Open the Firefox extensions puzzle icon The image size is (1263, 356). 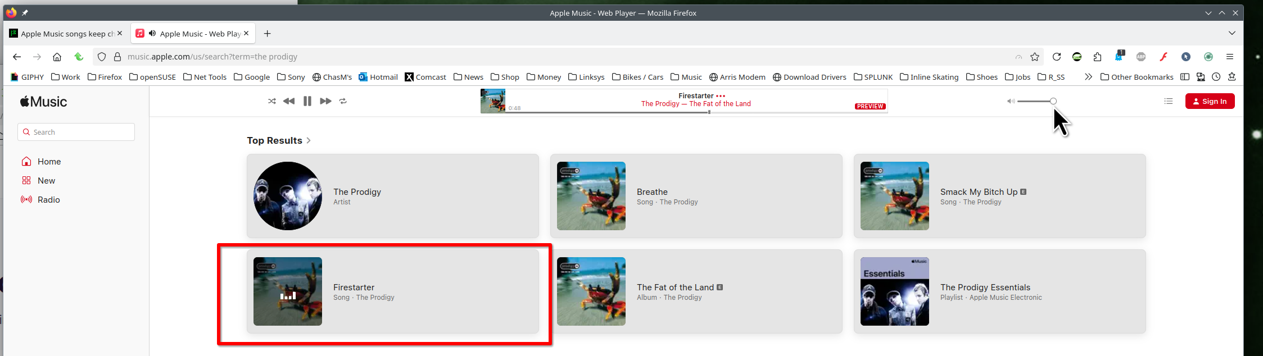click(1097, 57)
